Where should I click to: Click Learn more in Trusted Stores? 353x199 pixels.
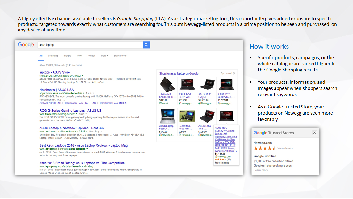pyautogui.click(x=261, y=170)
